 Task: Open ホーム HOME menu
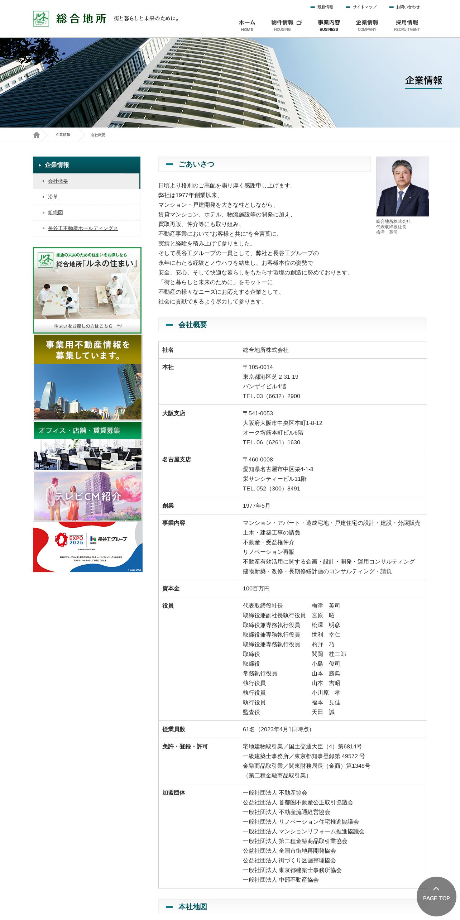pyautogui.click(x=247, y=25)
